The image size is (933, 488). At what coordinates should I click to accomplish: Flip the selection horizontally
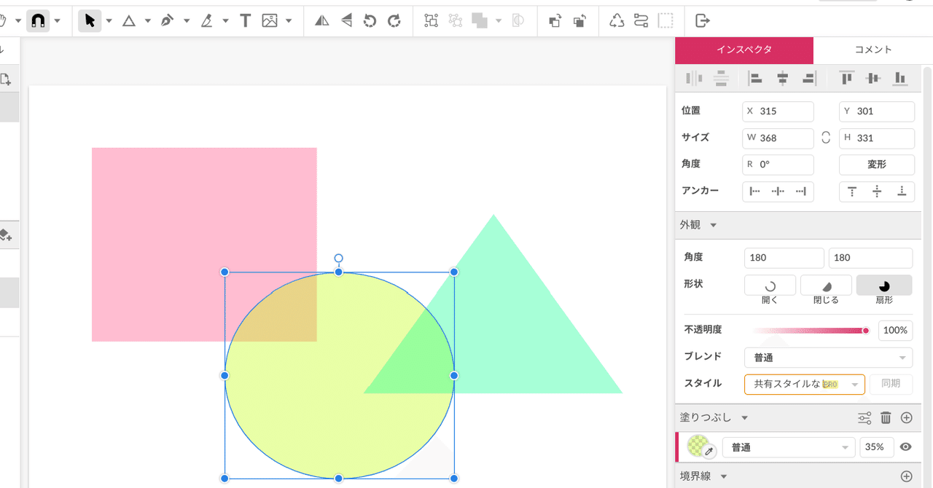click(x=321, y=21)
